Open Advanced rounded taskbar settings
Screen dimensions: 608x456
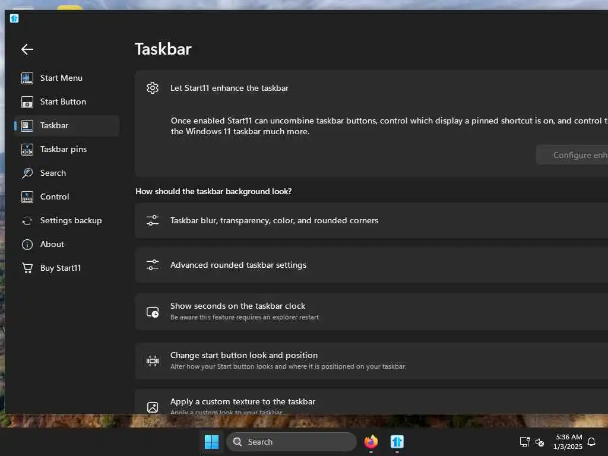371,265
